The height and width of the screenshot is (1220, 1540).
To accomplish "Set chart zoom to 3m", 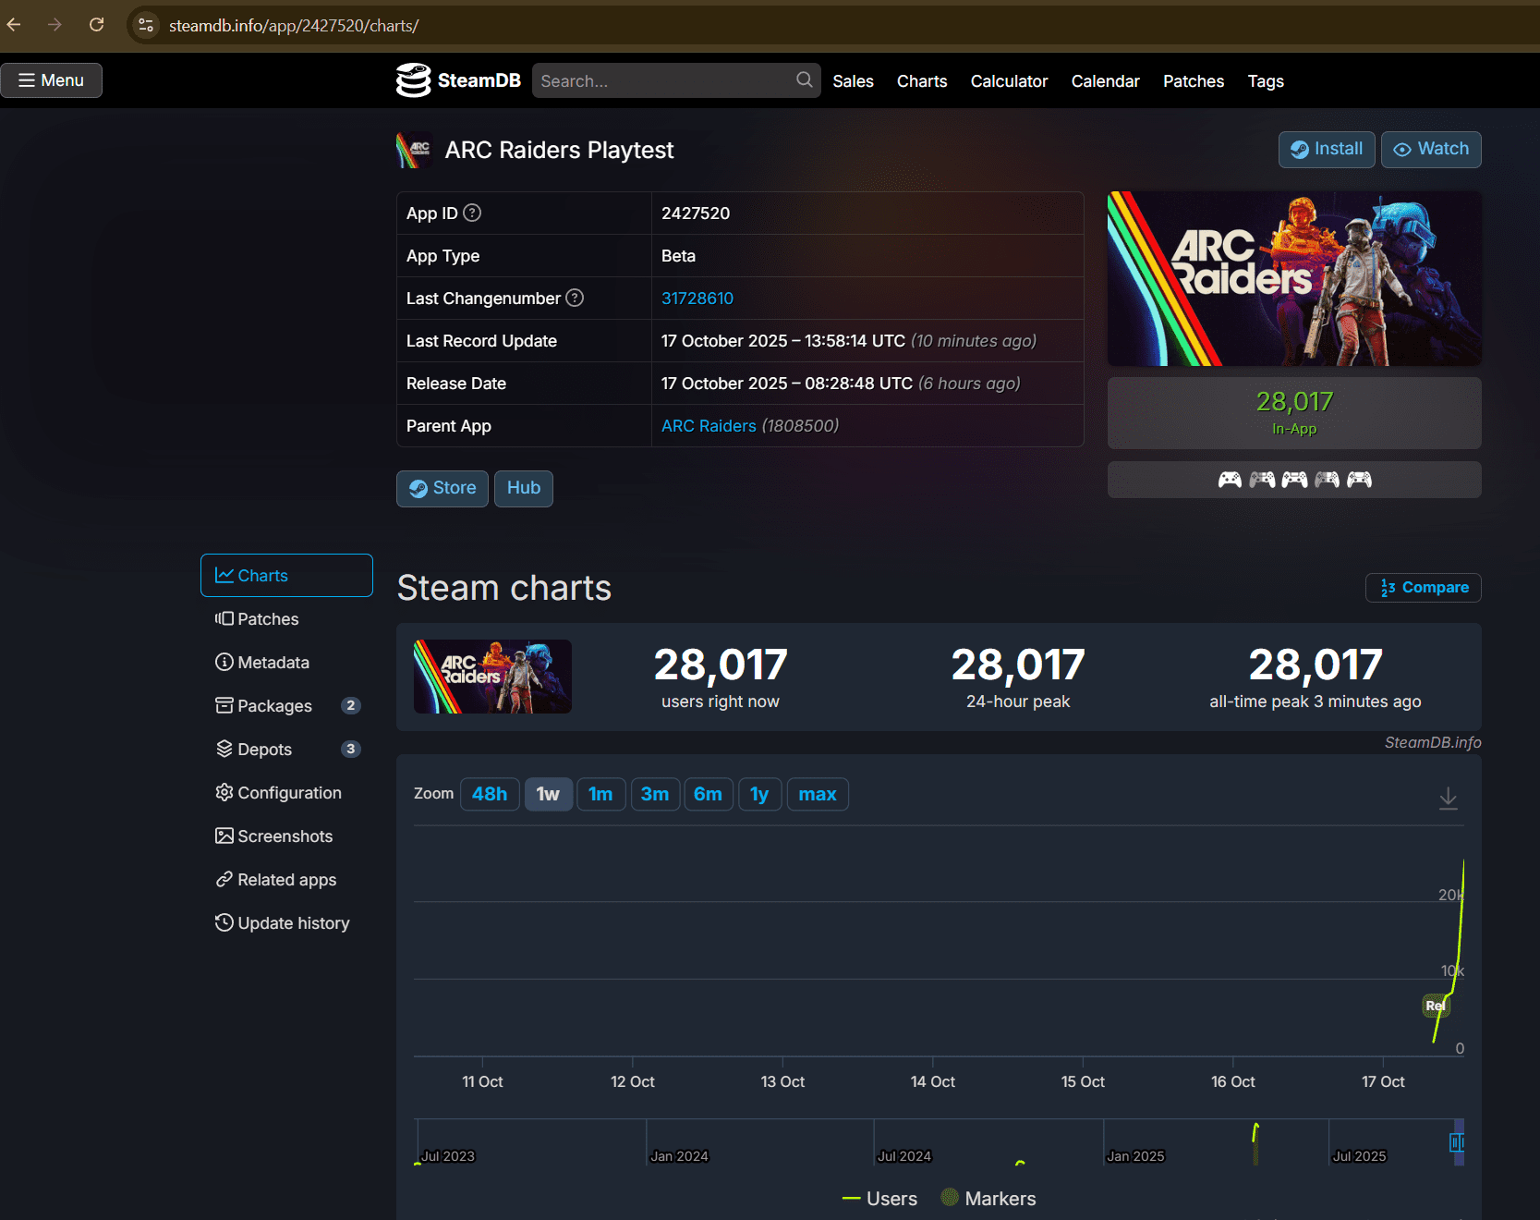I will click(x=655, y=794).
